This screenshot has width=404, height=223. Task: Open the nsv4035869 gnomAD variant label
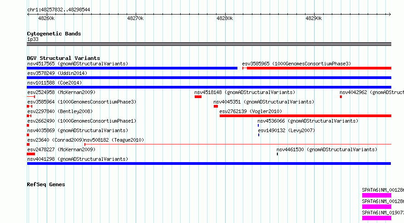78,130
